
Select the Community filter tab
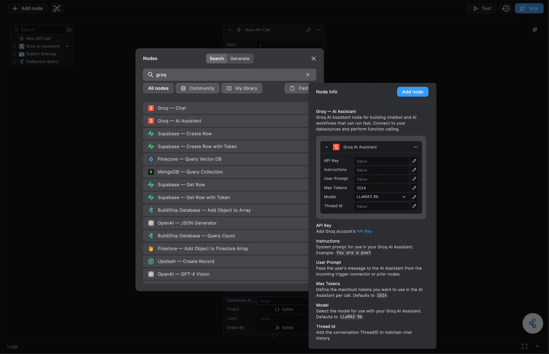[x=197, y=88]
